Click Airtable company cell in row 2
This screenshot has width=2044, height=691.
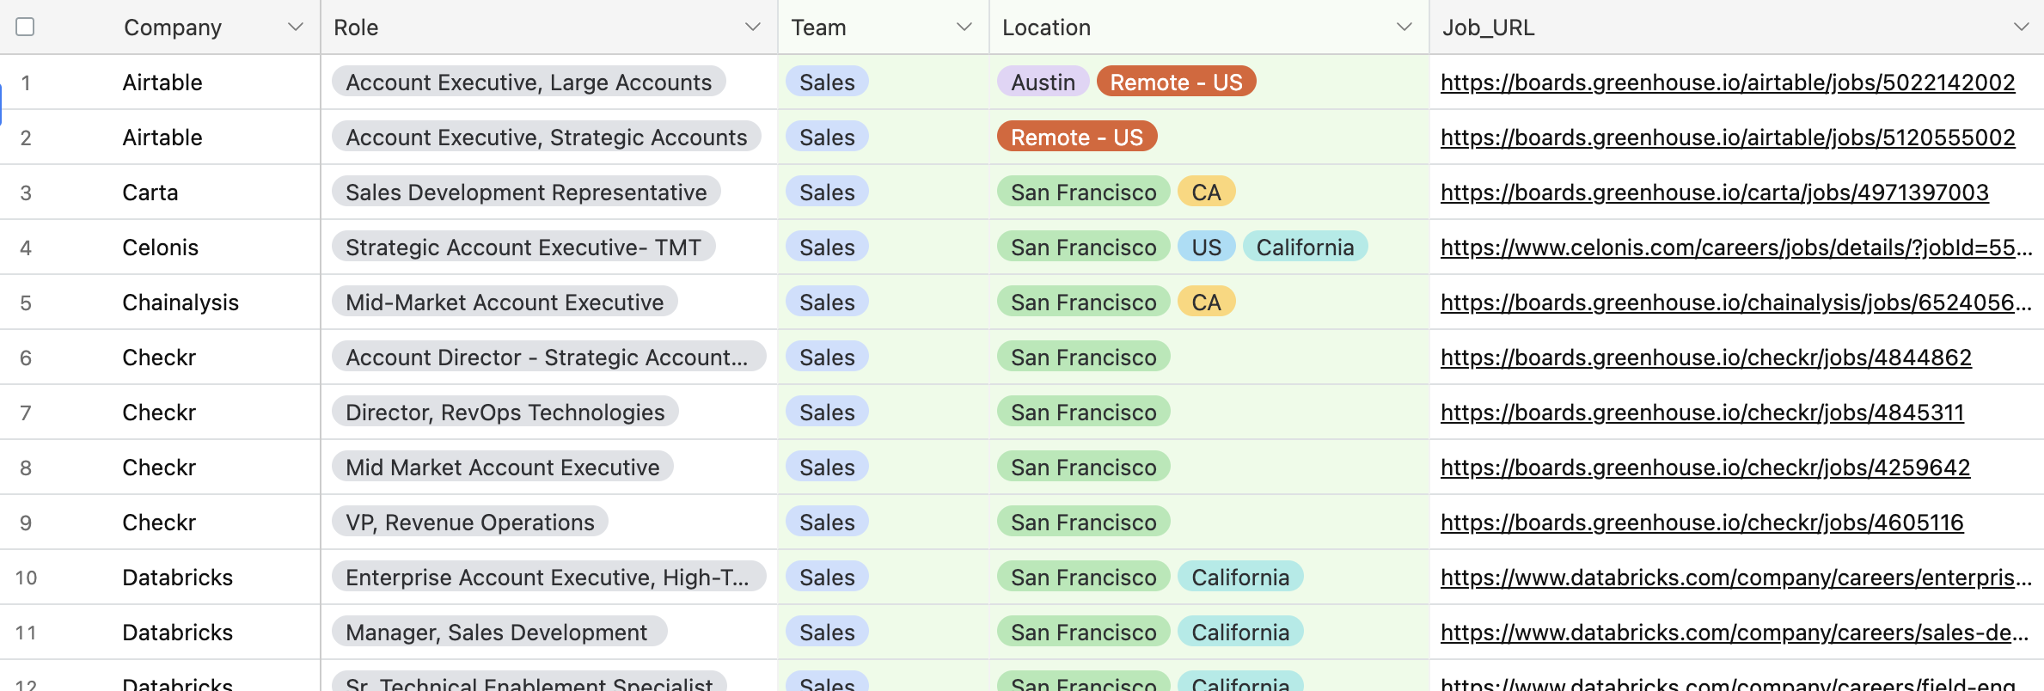point(162,138)
